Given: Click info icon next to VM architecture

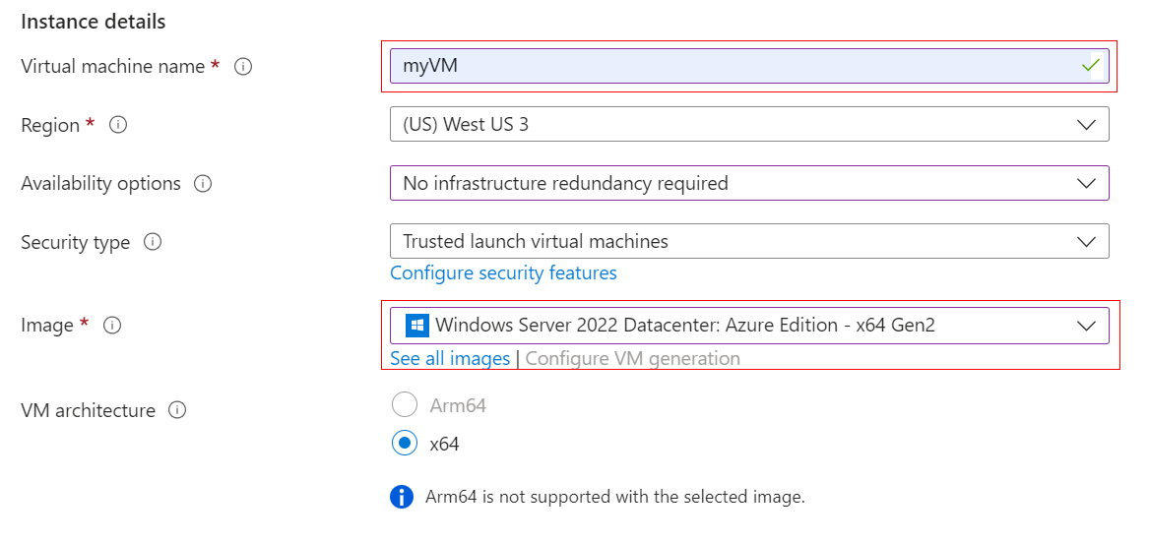Looking at the screenshot, I should click(177, 410).
